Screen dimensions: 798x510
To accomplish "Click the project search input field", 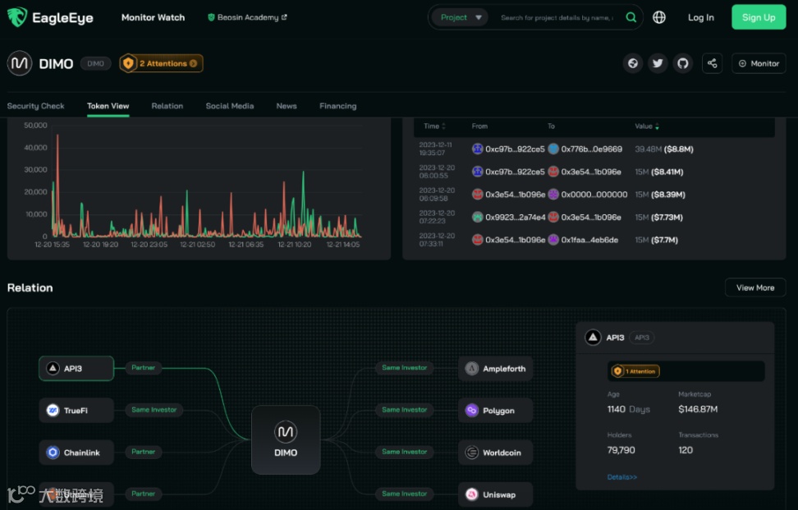I will (x=557, y=18).
